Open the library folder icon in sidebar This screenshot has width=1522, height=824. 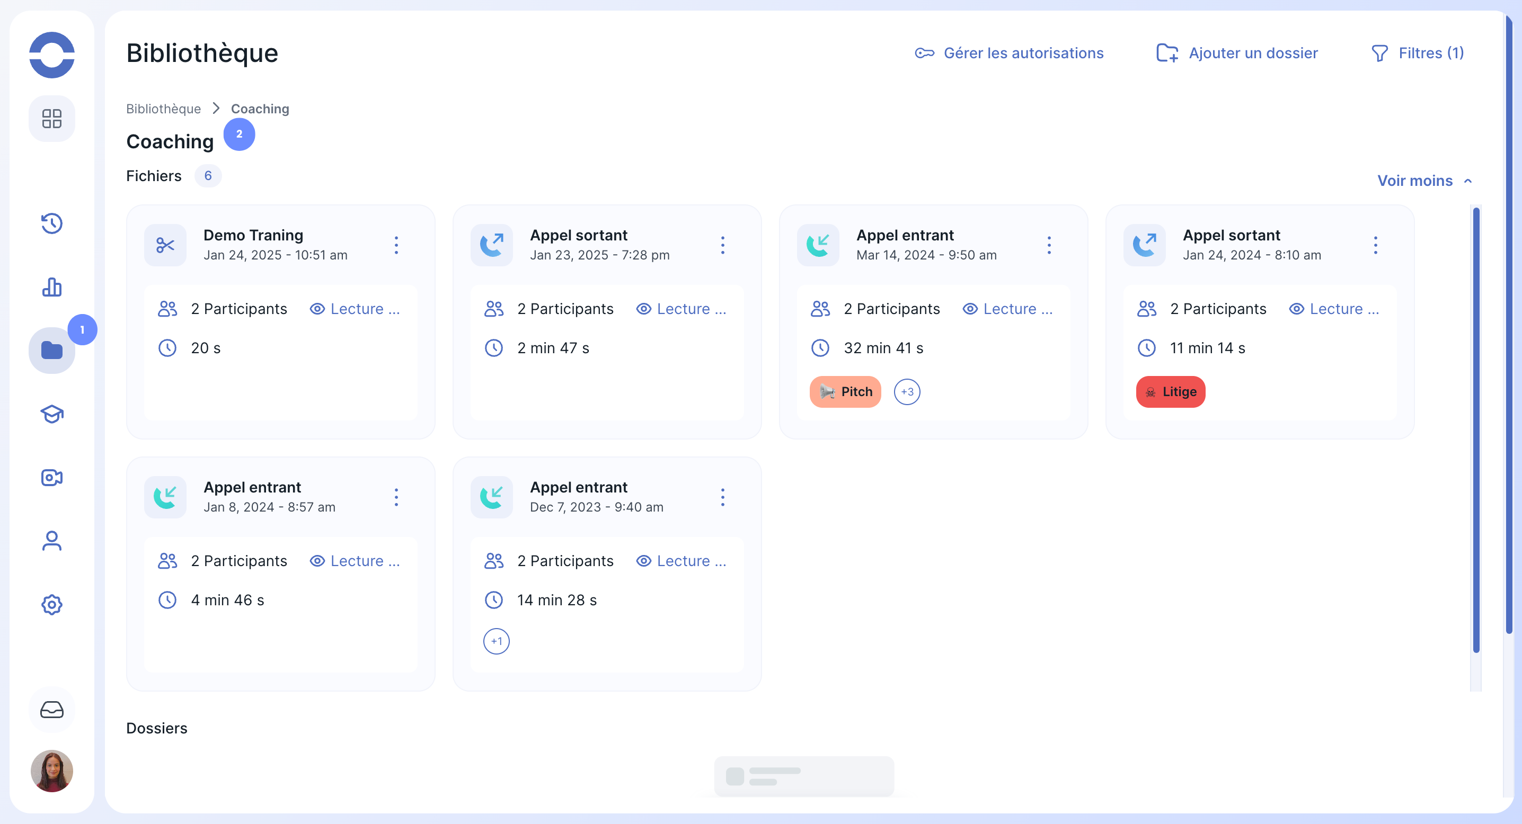coord(52,350)
